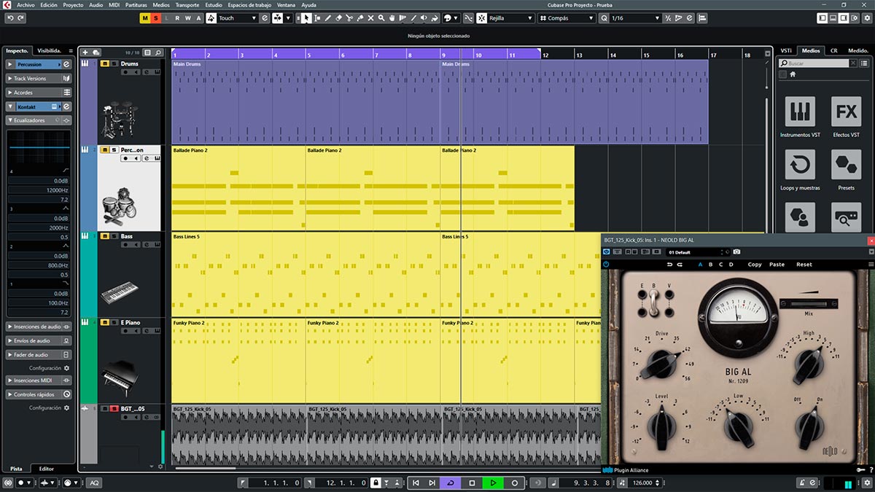The height and width of the screenshot is (492, 875).
Task: Select the Zoom magnifier tool
Action: [381, 17]
